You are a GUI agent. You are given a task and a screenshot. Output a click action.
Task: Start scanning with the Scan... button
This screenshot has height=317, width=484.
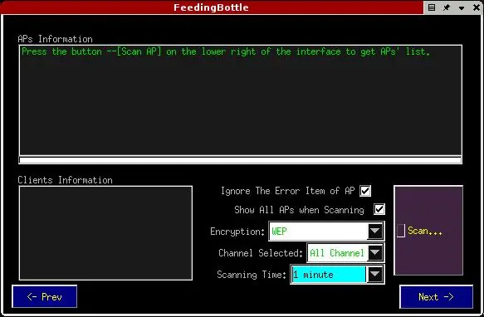pos(428,230)
